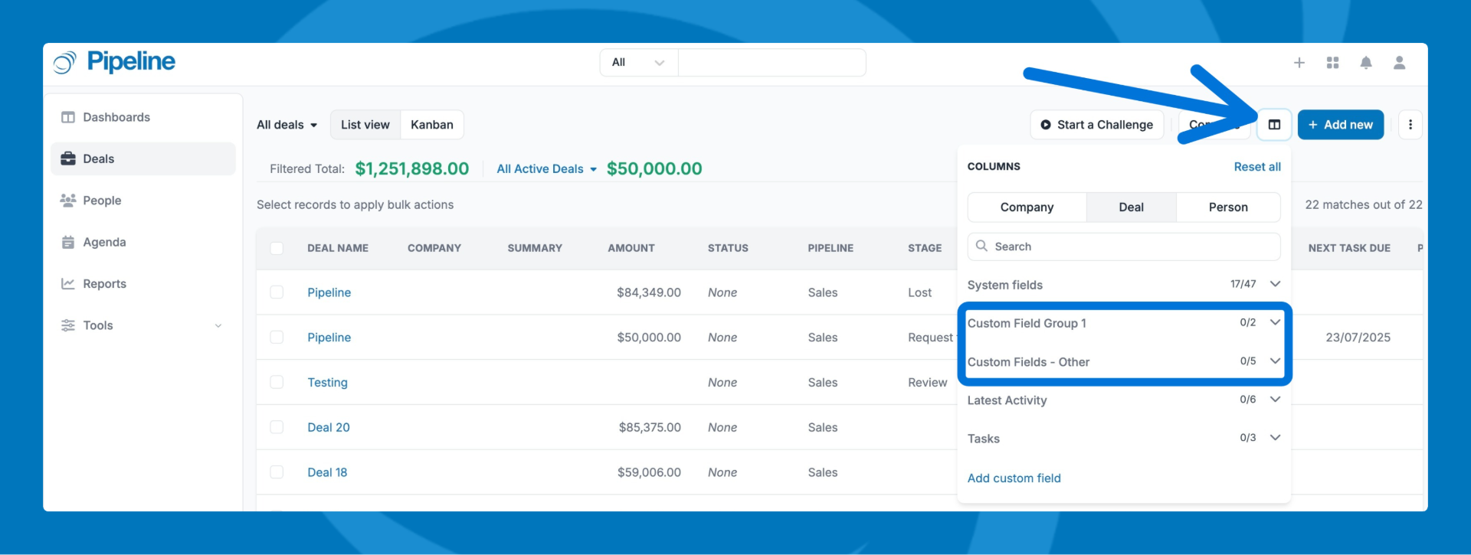Switch to List view
Screen dimensions: 1471x555
(365, 125)
